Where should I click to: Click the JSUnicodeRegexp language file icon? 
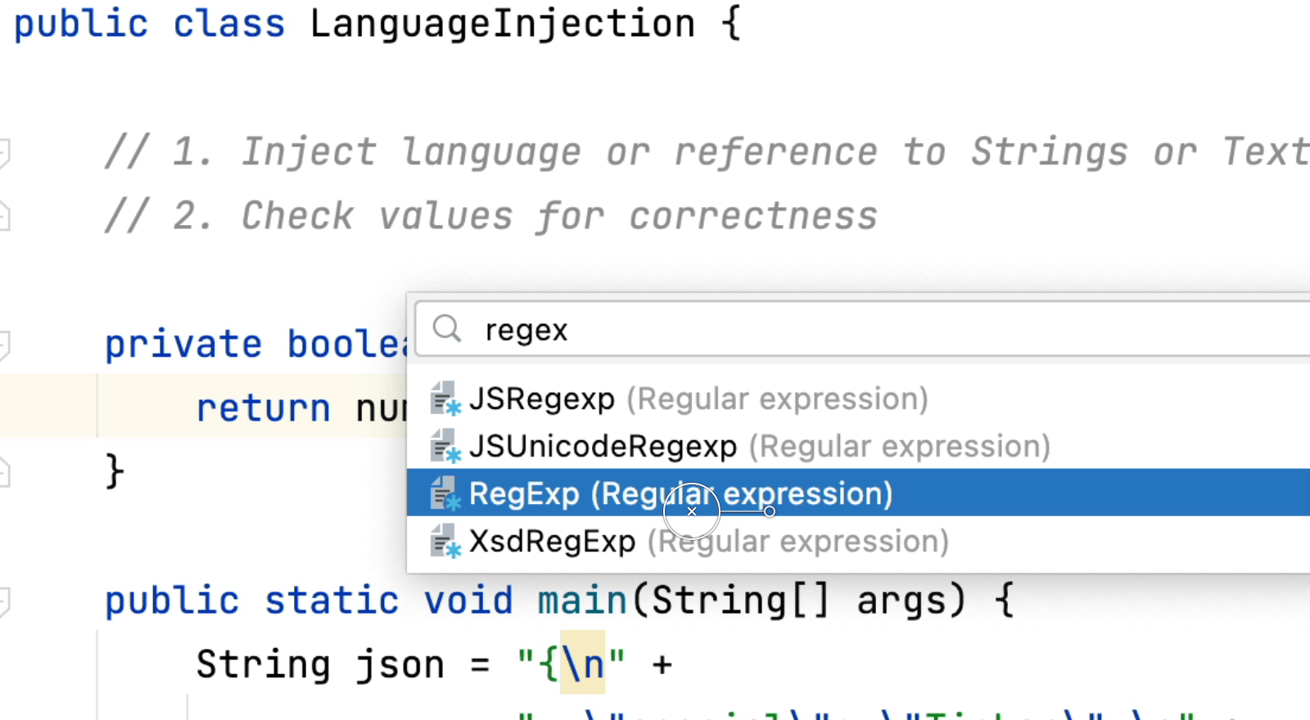(445, 447)
